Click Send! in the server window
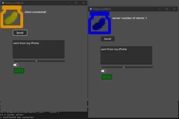 108,39
